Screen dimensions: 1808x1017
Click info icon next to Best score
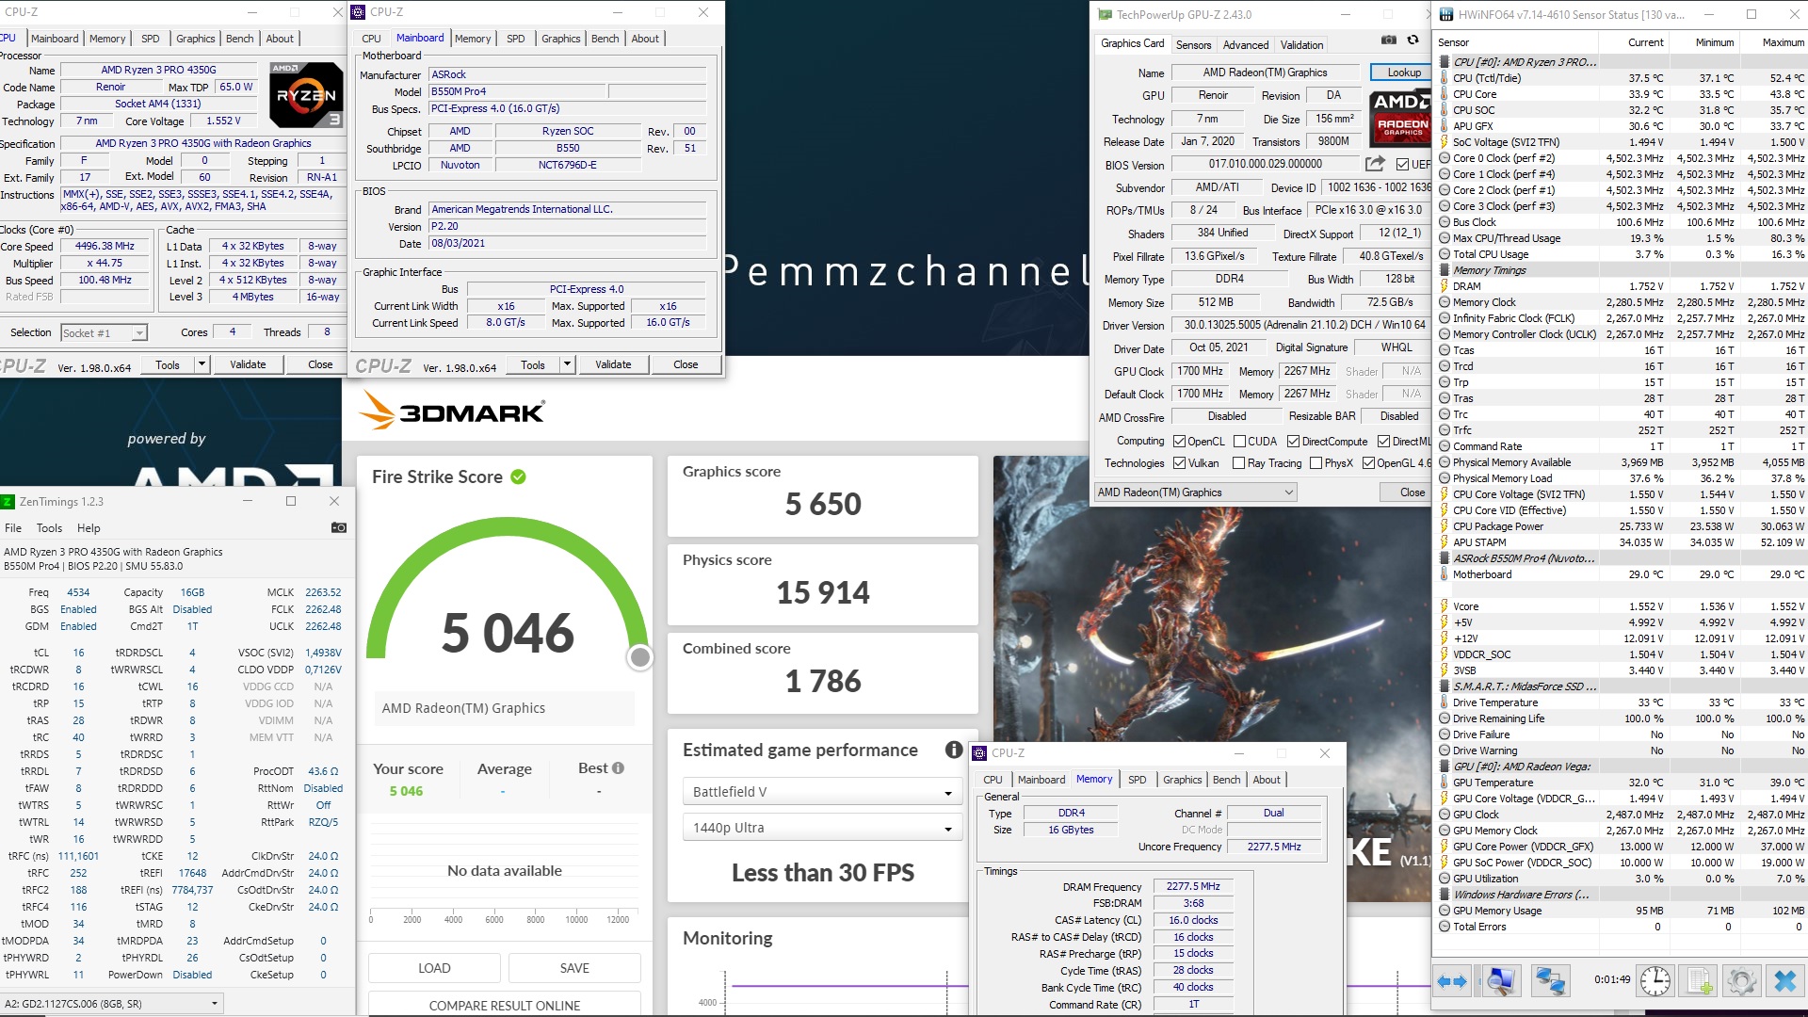coord(618,767)
